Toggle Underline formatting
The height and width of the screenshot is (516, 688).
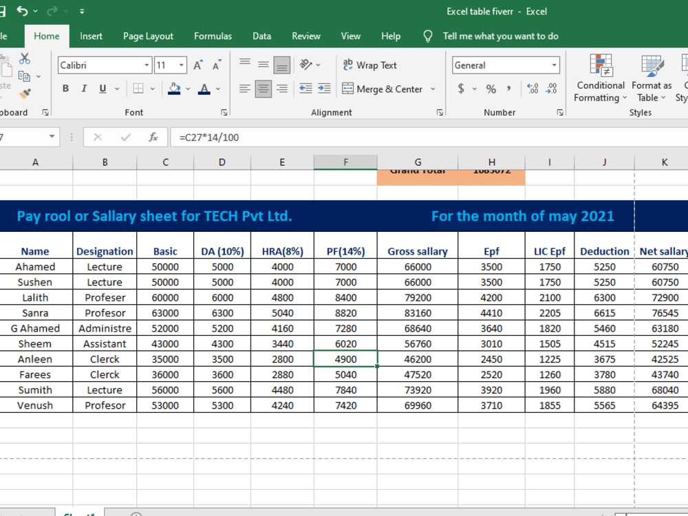[103, 89]
